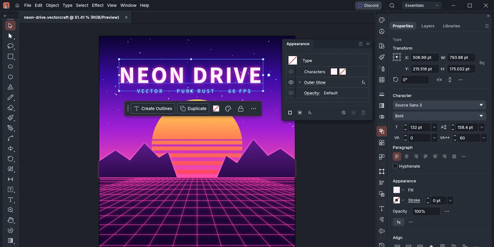This screenshot has width=494, height=247.
Task: Open more options in floating toolbar
Action: coord(253,109)
